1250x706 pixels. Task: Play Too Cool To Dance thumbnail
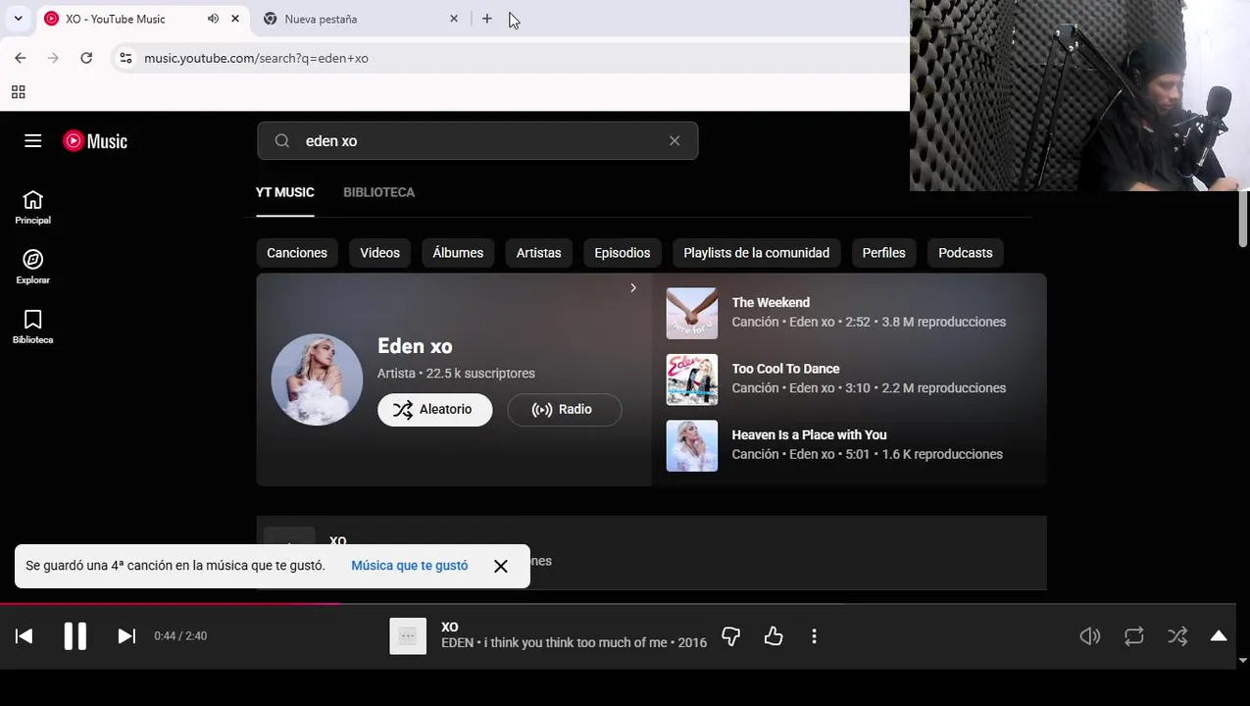point(692,379)
